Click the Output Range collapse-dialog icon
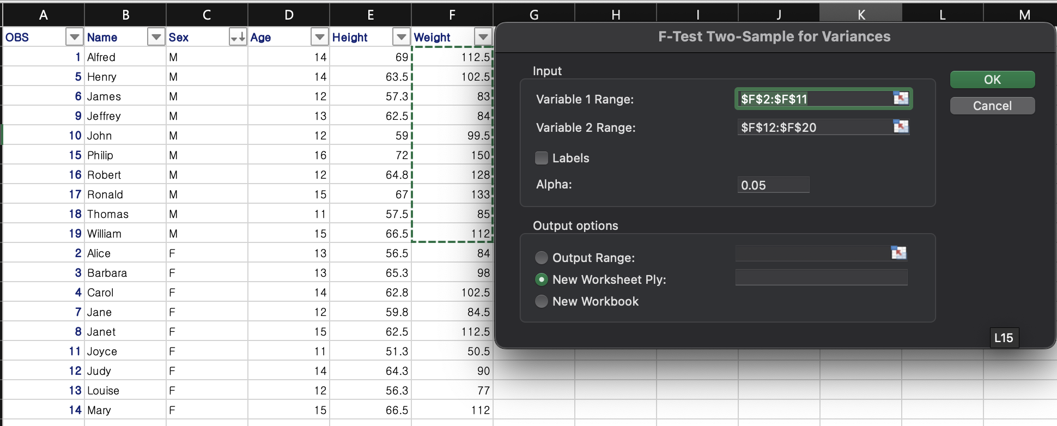Viewport: 1057px width, 426px height. click(898, 253)
